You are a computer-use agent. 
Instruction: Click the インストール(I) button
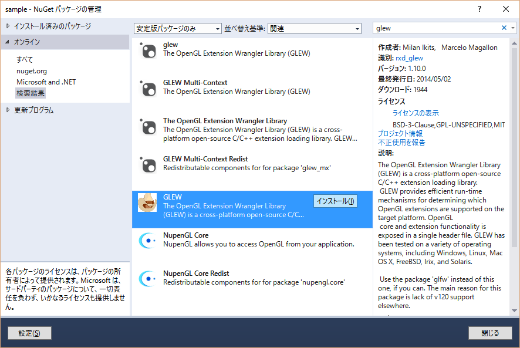click(x=335, y=201)
